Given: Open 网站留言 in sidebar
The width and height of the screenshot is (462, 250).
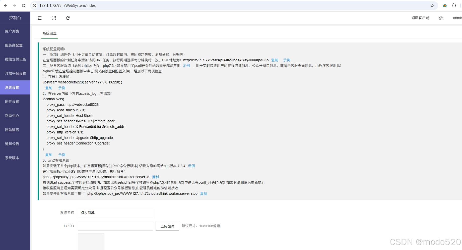Looking at the screenshot, I should [15, 130].
